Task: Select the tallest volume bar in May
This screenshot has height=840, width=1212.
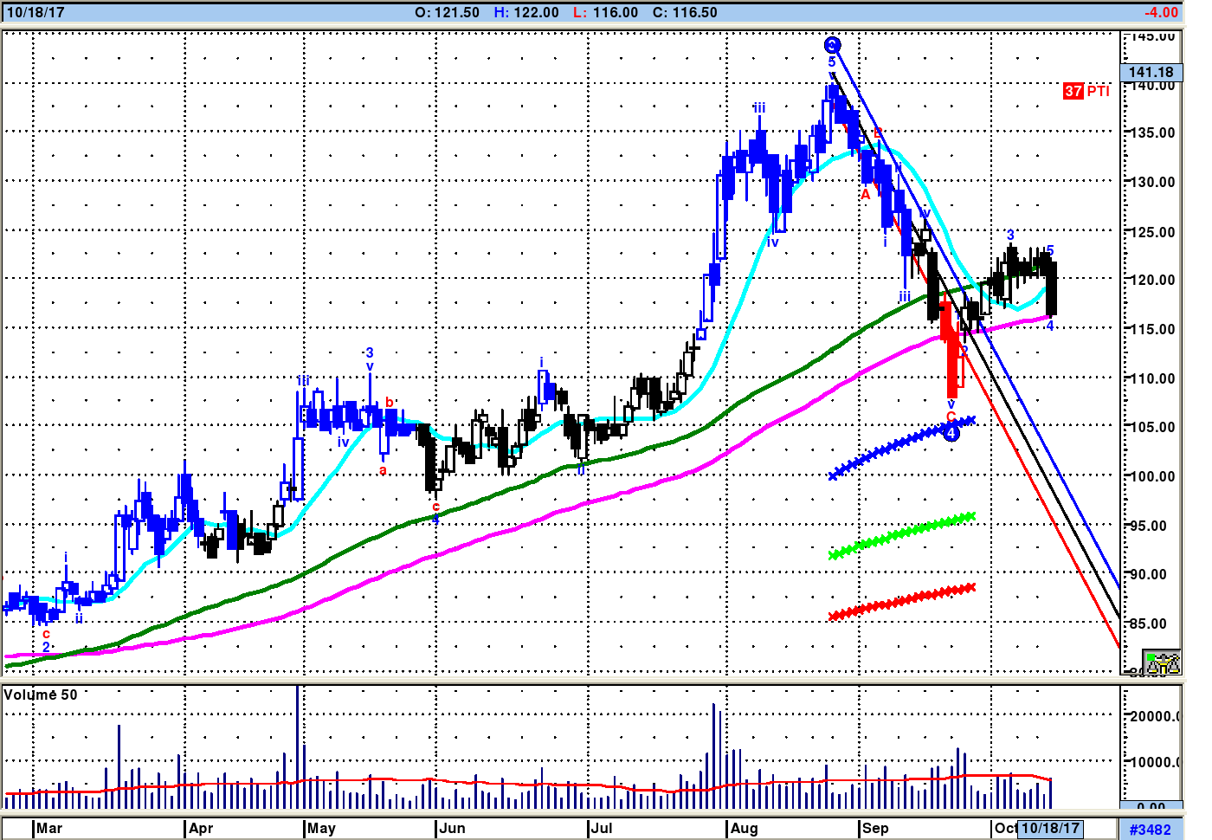Action: [298, 745]
